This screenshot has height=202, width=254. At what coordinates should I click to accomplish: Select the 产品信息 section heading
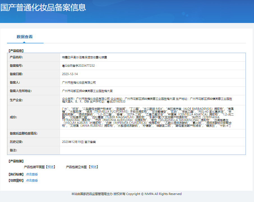16,51
